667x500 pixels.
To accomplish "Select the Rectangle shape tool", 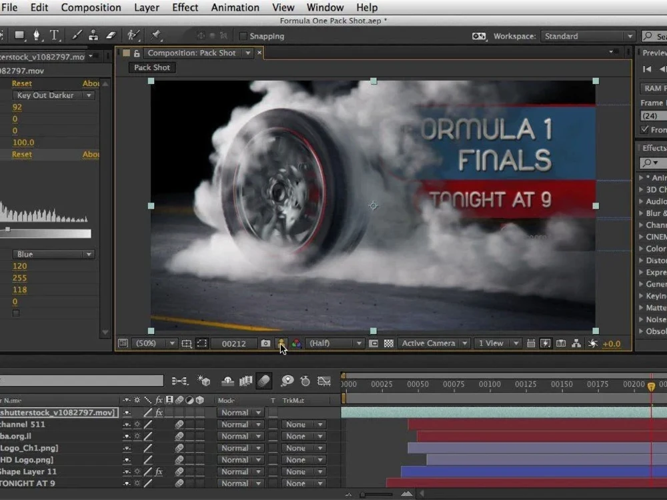I will point(19,36).
